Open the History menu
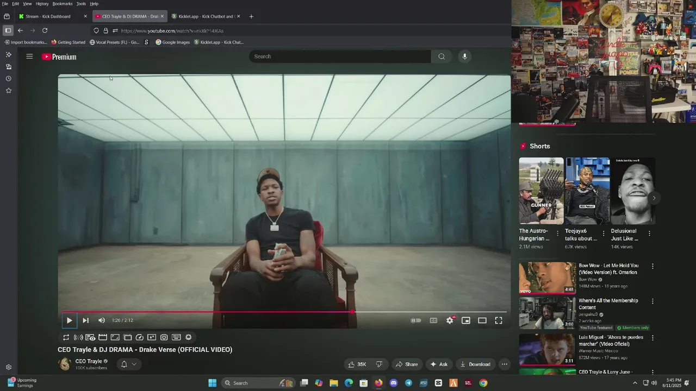The width and height of the screenshot is (696, 391). pos(42,4)
